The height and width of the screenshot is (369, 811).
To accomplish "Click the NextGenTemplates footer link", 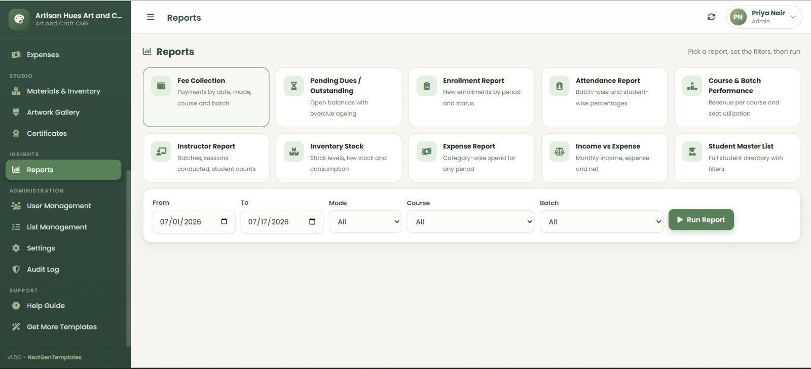I will point(54,357).
